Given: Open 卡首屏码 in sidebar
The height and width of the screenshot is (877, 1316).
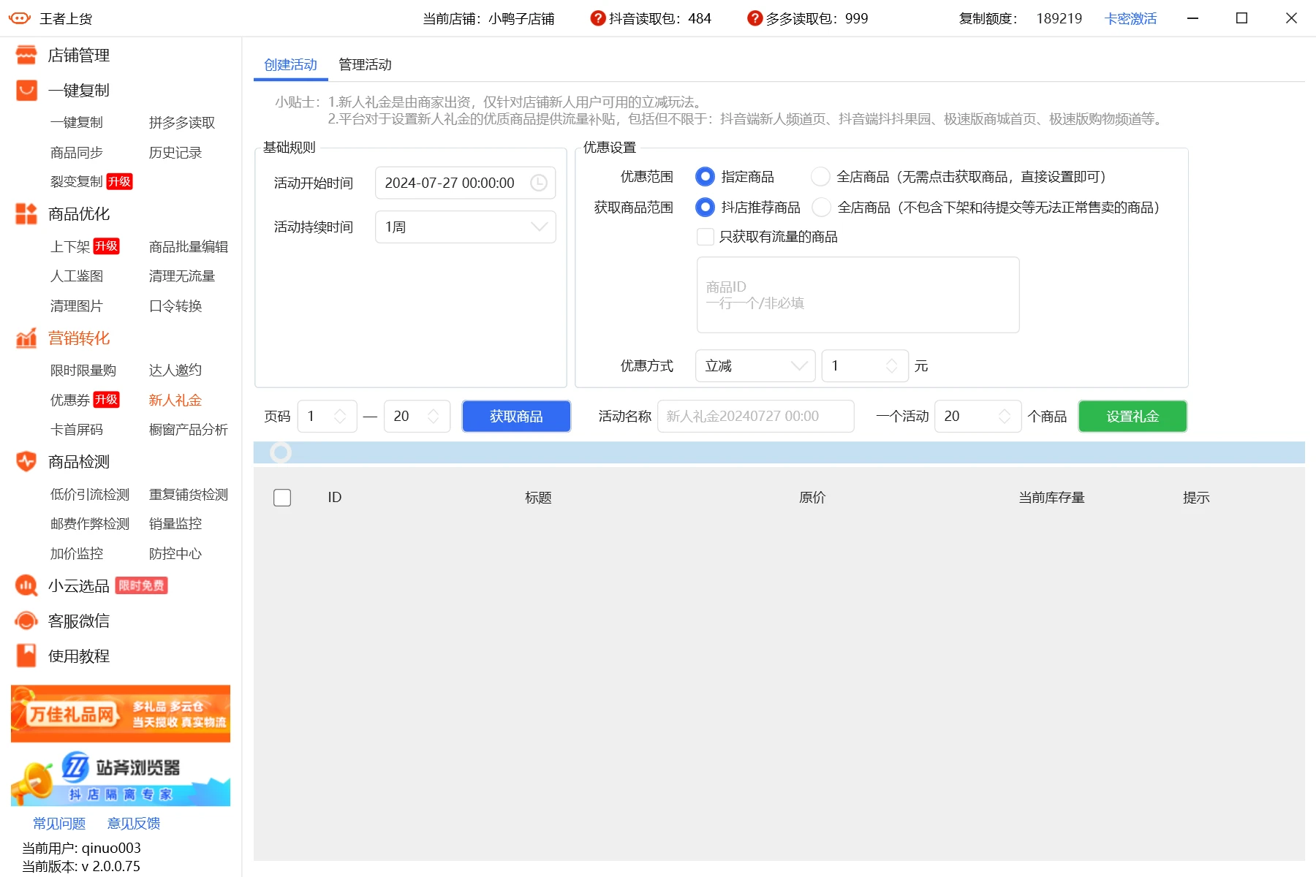Looking at the screenshot, I should [77, 429].
